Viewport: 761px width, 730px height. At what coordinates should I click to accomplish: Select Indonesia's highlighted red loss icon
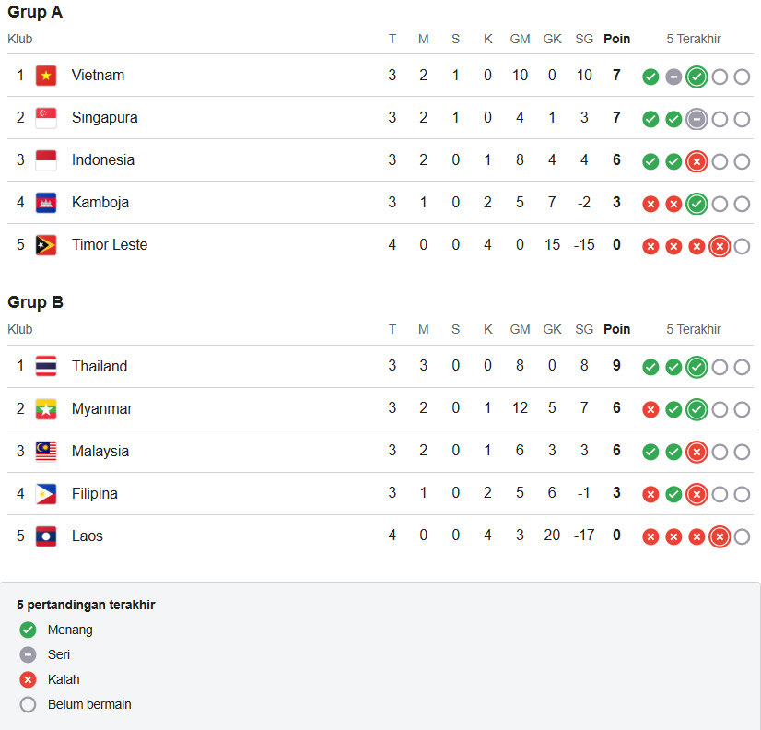(x=697, y=161)
